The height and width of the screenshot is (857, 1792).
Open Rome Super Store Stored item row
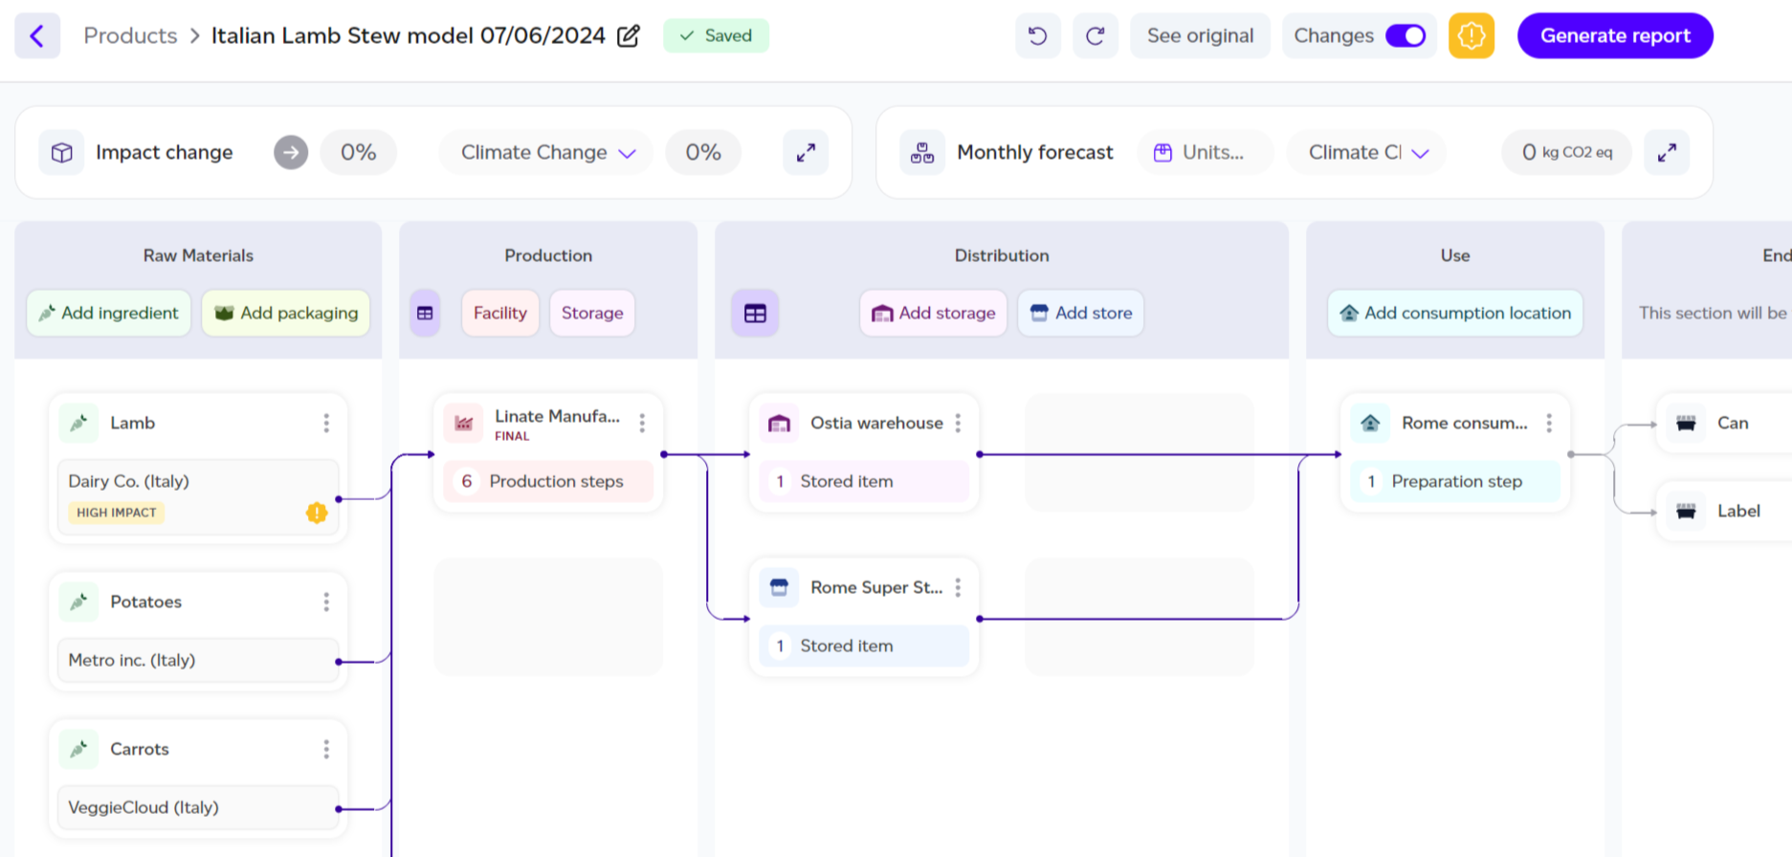coord(864,646)
